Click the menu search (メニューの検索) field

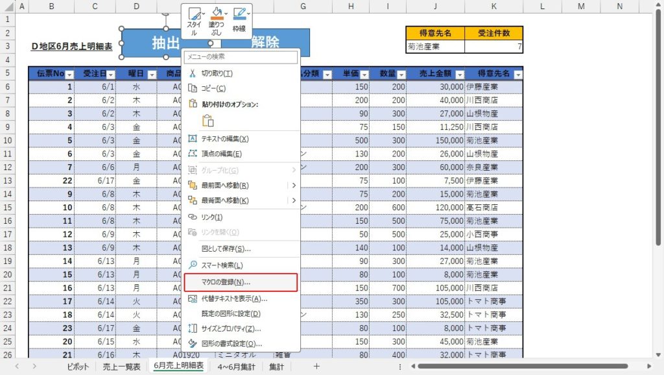coord(241,57)
